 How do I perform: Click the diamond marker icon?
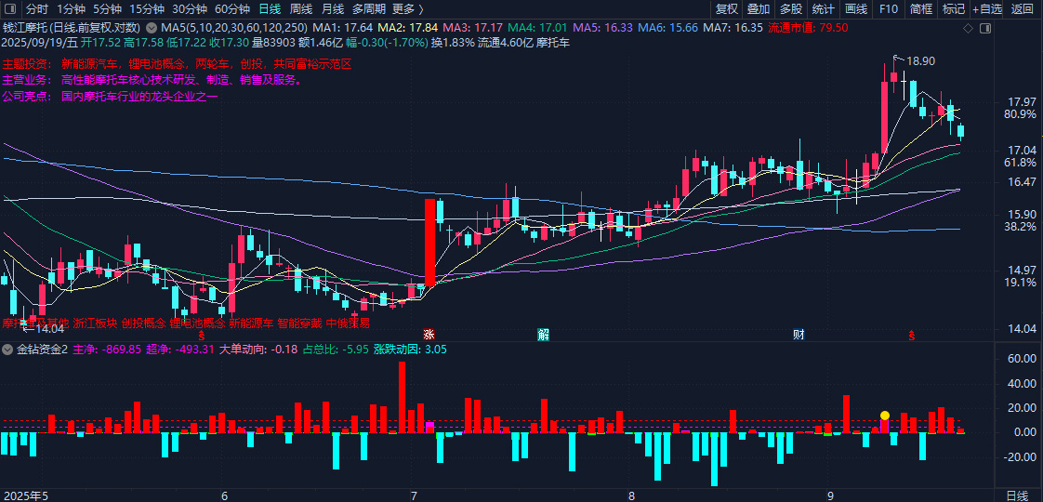click(x=968, y=29)
